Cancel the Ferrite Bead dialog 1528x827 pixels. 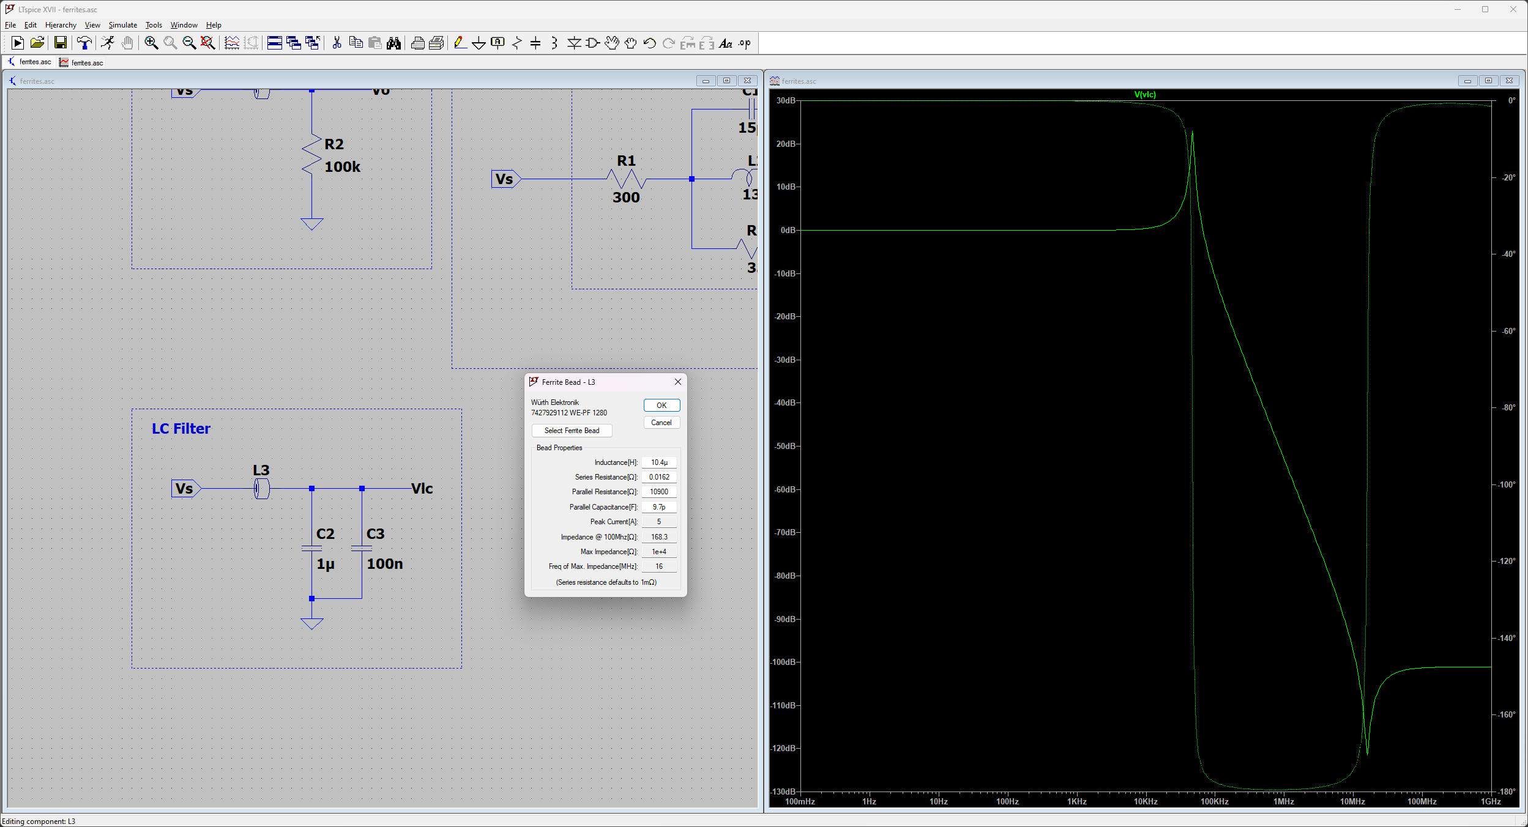pos(662,423)
